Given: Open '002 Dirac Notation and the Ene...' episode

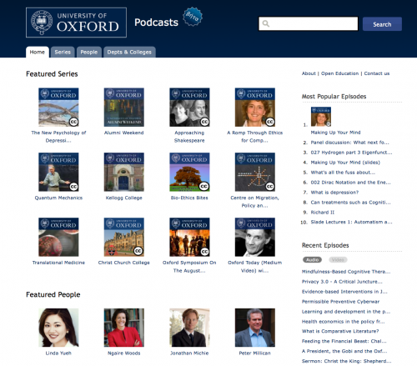Looking at the screenshot, I should click(x=350, y=183).
